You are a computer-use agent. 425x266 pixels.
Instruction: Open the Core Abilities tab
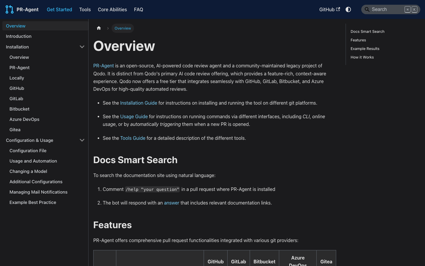click(112, 9)
